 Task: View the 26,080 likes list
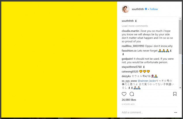[129, 100]
